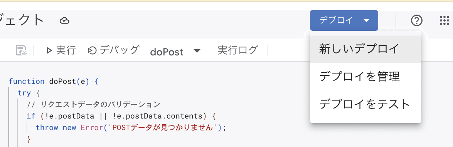Place cursor on function doPost(e) line

click(54, 82)
